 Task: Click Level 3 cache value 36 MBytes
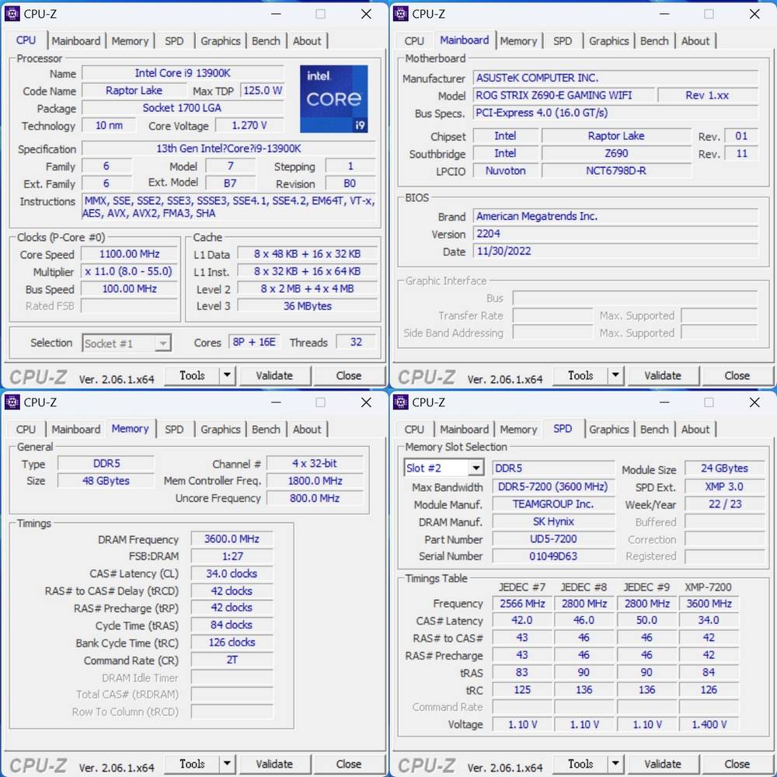(x=307, y=306)
